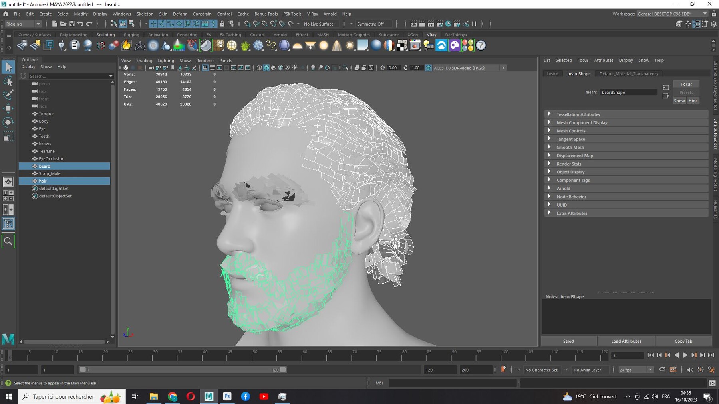Click the Outliner horizontal scrollbar
This screenshot has height=404, width=719.
pos(64,342)
